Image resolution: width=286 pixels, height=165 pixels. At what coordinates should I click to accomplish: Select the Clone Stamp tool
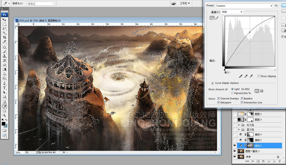tap(4, 56)
